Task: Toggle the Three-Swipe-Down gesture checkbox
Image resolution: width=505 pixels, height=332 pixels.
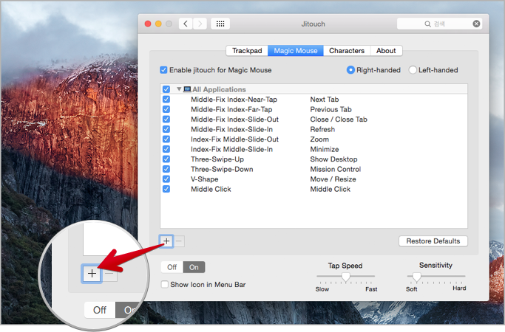Action: tap(166, 169)
